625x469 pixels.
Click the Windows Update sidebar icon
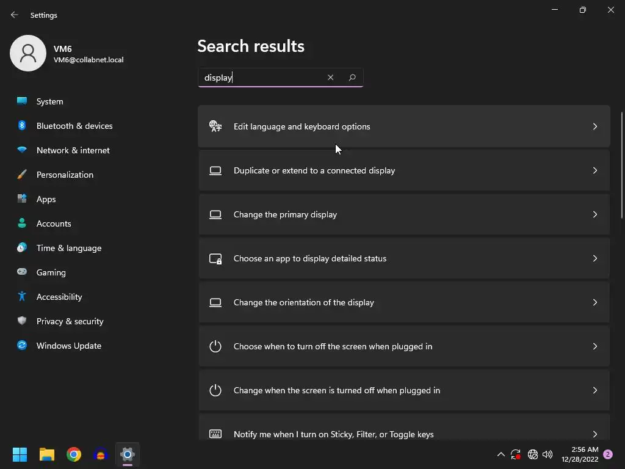22,346
